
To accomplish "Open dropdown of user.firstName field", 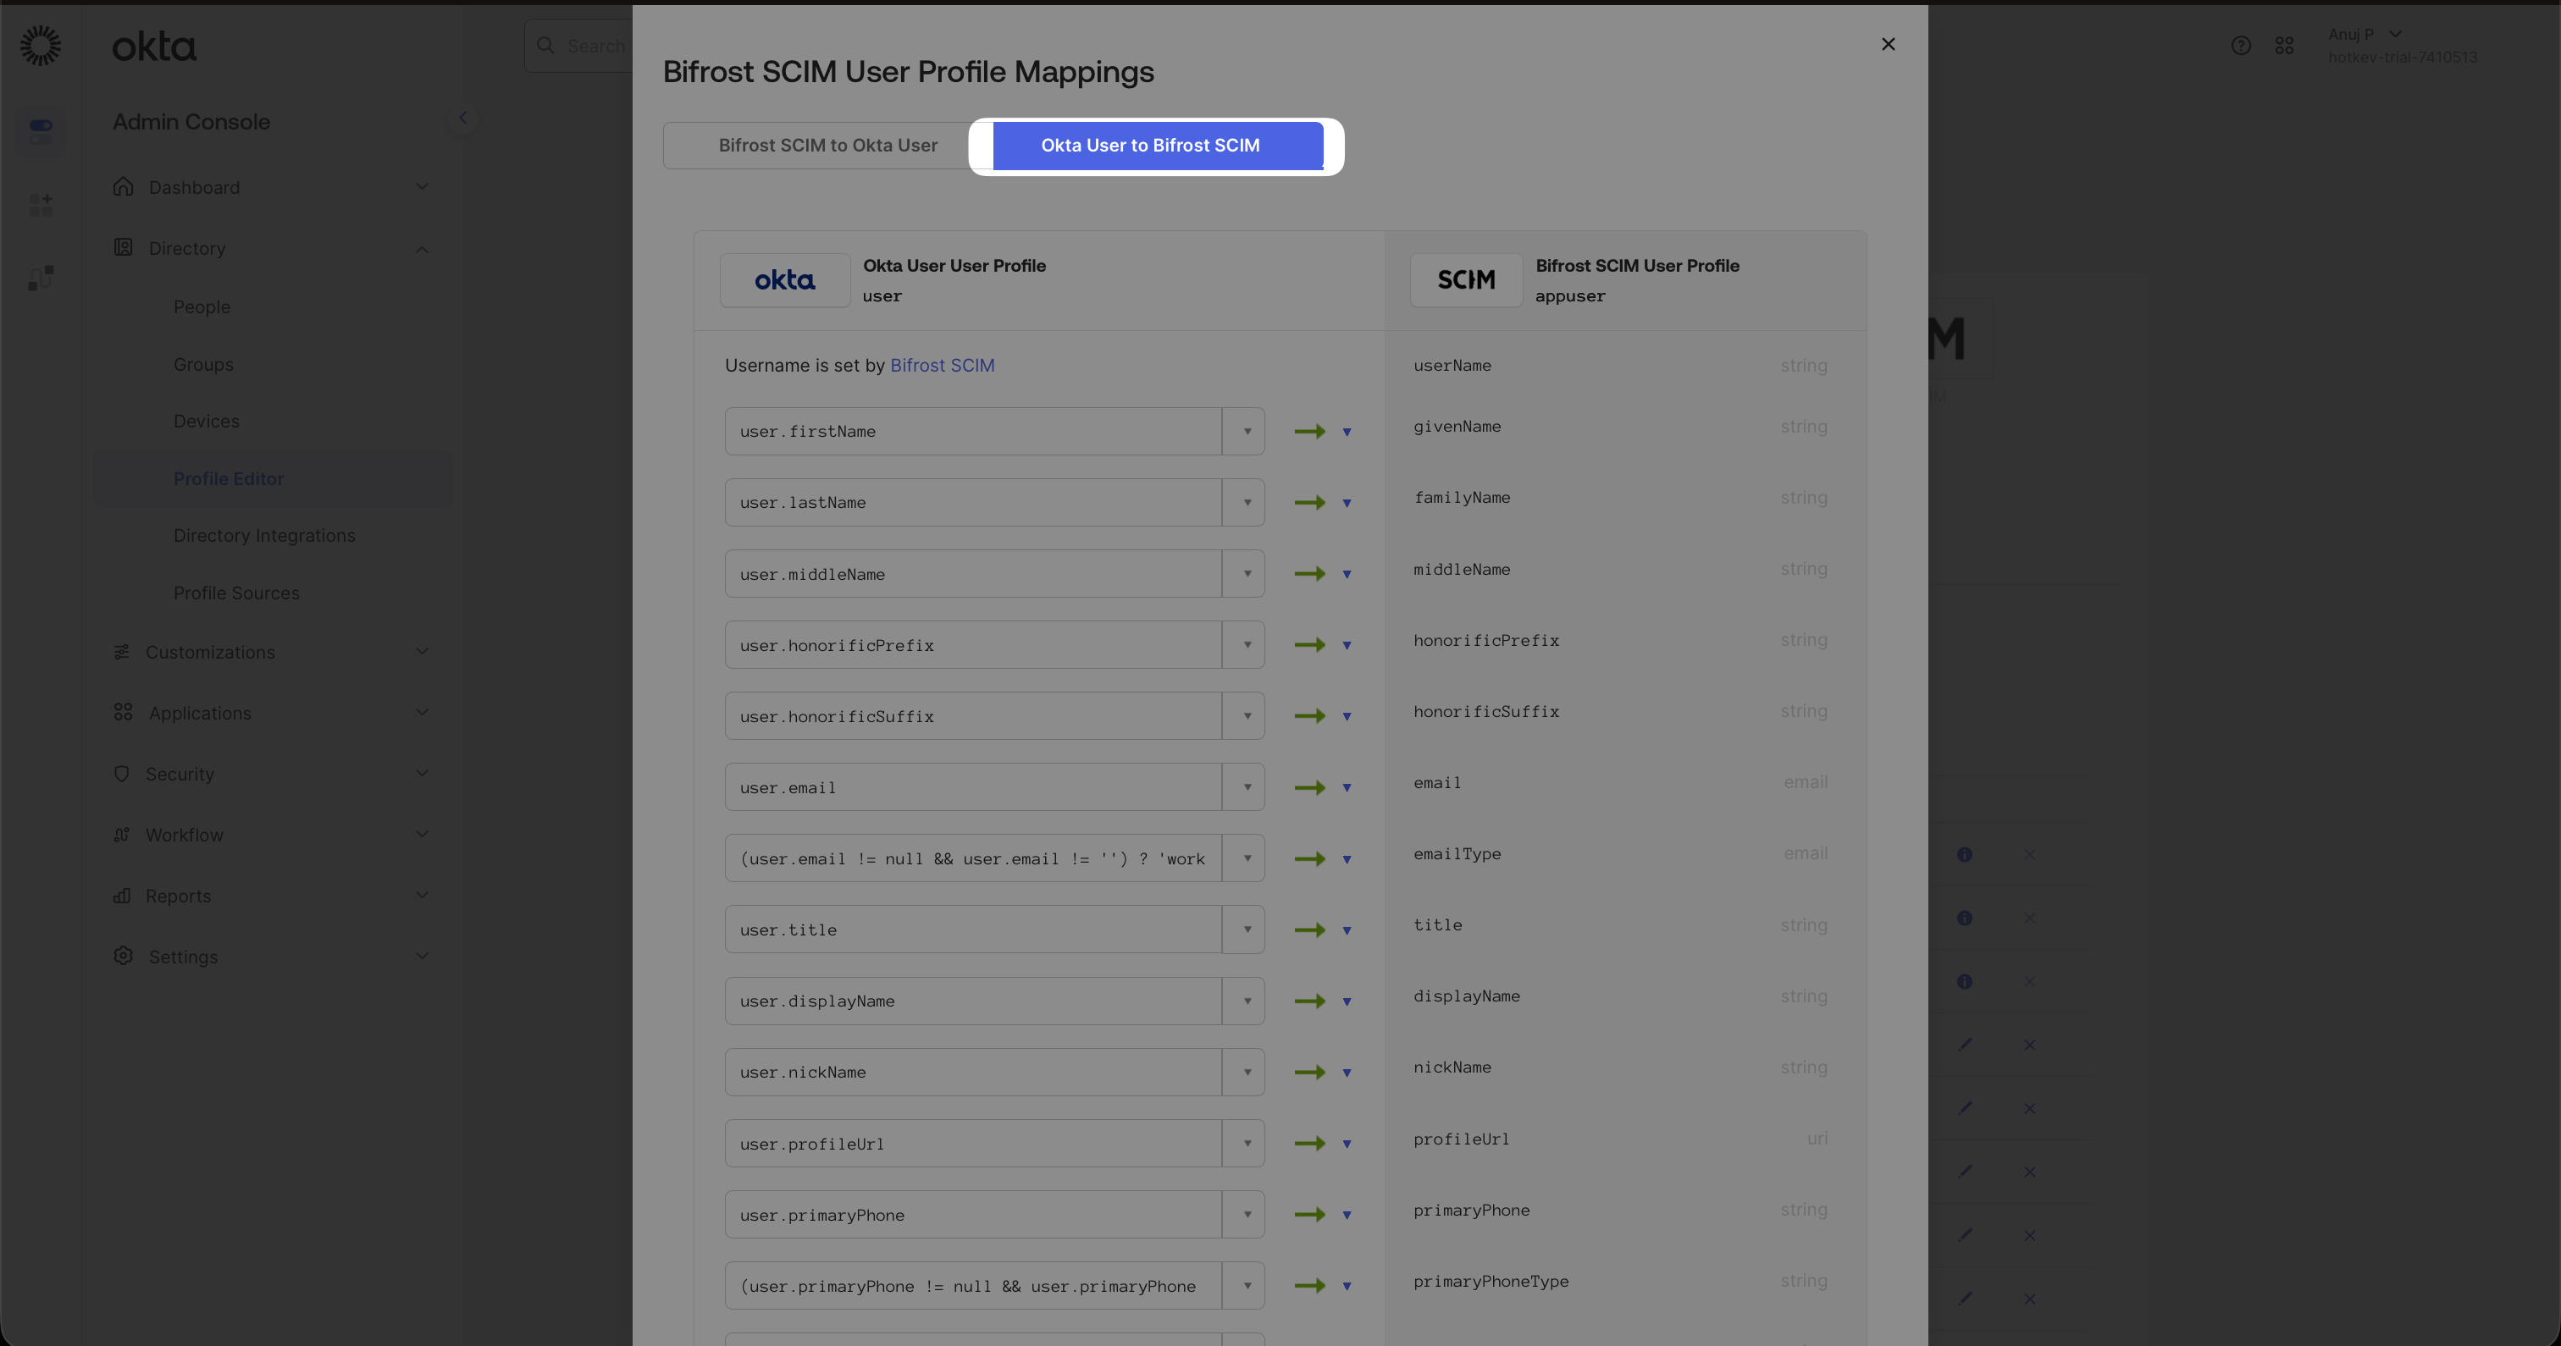I will [1244, 432].
